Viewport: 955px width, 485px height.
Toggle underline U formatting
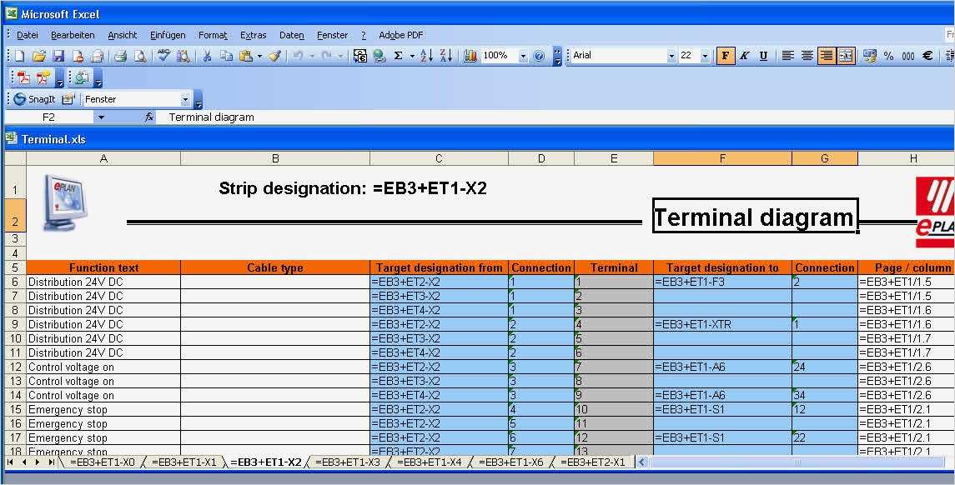[x=763, y=56]
